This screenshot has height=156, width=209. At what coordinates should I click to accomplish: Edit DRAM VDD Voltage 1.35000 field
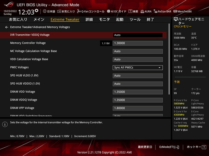coord(138,92)
